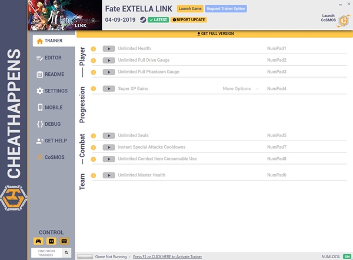The width and height of the screenshot is (353, 260).
Task: Expand More Options for Super XP Gains
Action: (240, 89)
